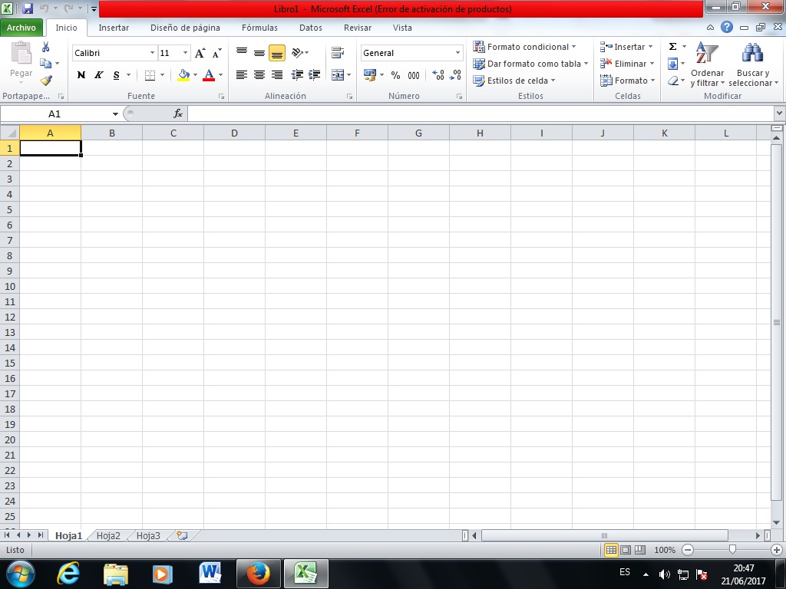Toggle bold N formatting
The width and height of the screenshot is (786, 589).
81,75
